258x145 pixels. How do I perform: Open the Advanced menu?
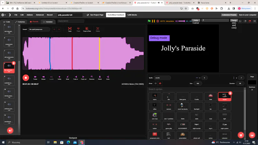pos(40,15)
